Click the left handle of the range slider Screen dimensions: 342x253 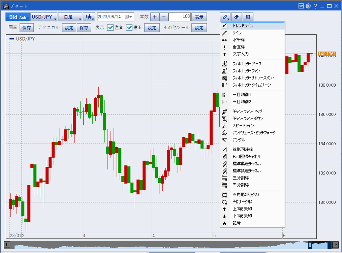point(310,245)
